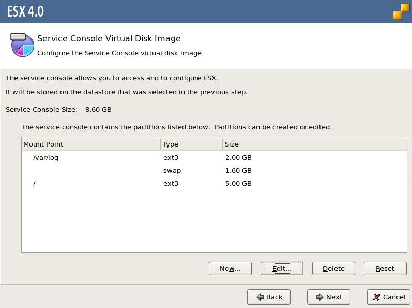Image resolution: width=412 pixels, height=308 pixels.
Task: Click ext3 type in the 5.00 GB row
Action: [x=171, y=184]
